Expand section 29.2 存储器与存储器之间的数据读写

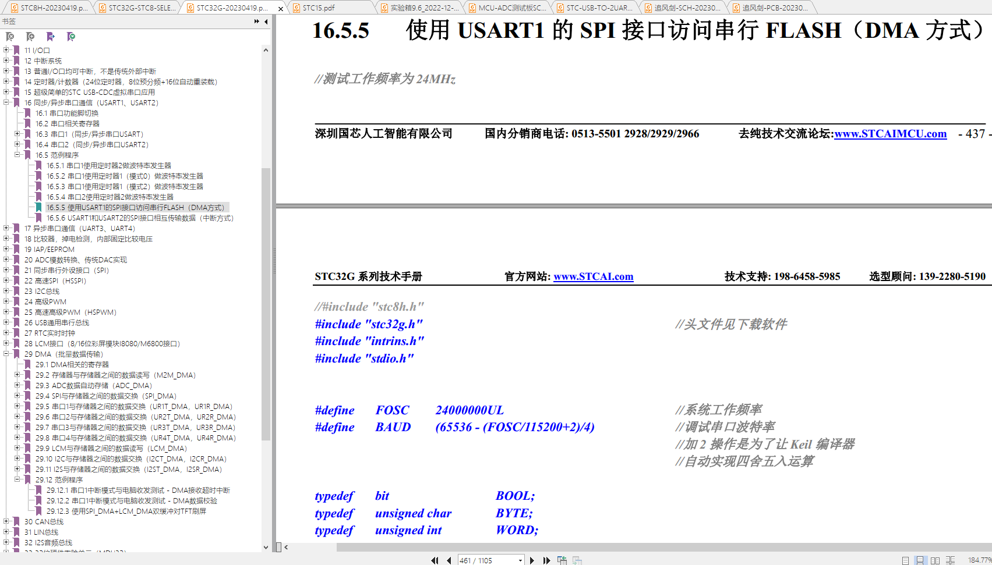[17, 375]
